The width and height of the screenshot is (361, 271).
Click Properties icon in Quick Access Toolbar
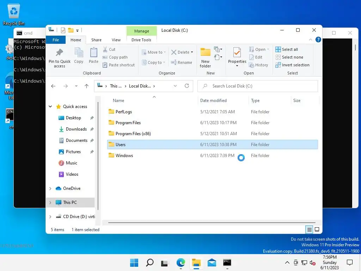pos(63,30)
